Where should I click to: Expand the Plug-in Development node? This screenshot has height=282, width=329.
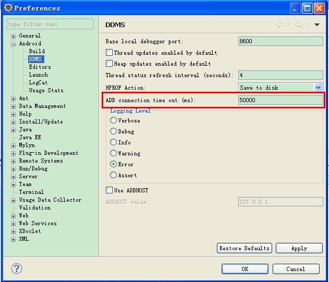tap(13, 153)
